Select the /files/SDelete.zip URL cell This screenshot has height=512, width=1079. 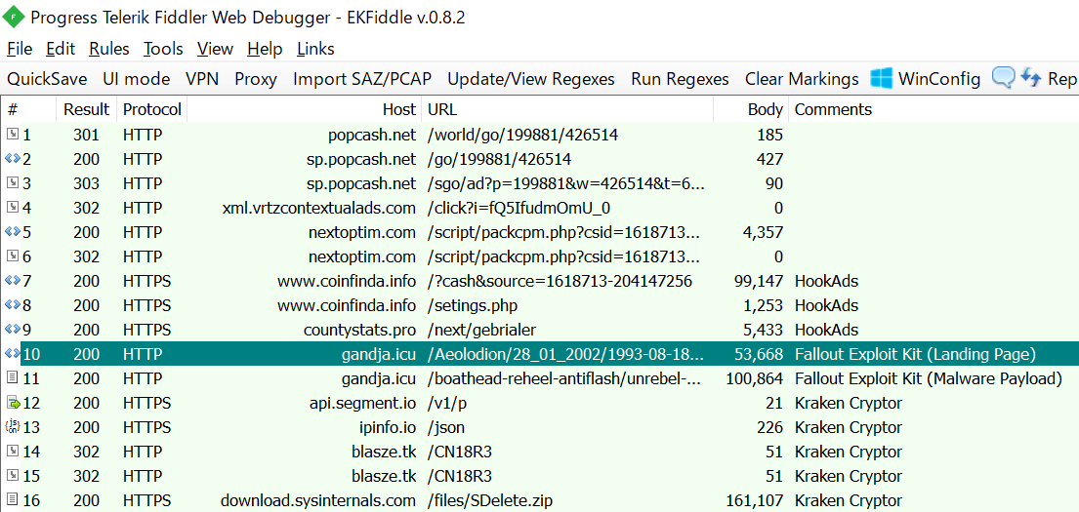click(489, 499)
